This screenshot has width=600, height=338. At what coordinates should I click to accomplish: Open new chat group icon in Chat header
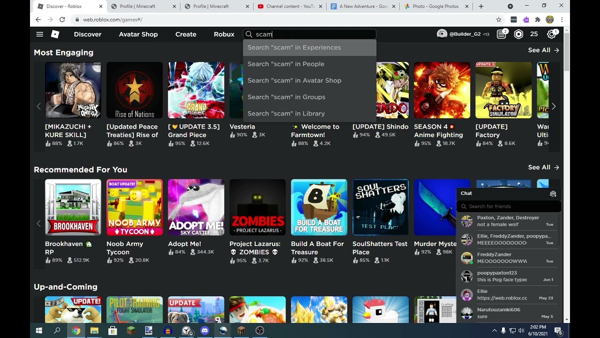(553, 193)
